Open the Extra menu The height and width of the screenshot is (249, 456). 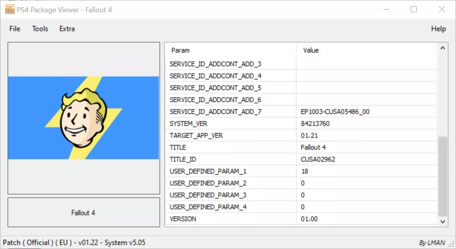pos(67,29)
